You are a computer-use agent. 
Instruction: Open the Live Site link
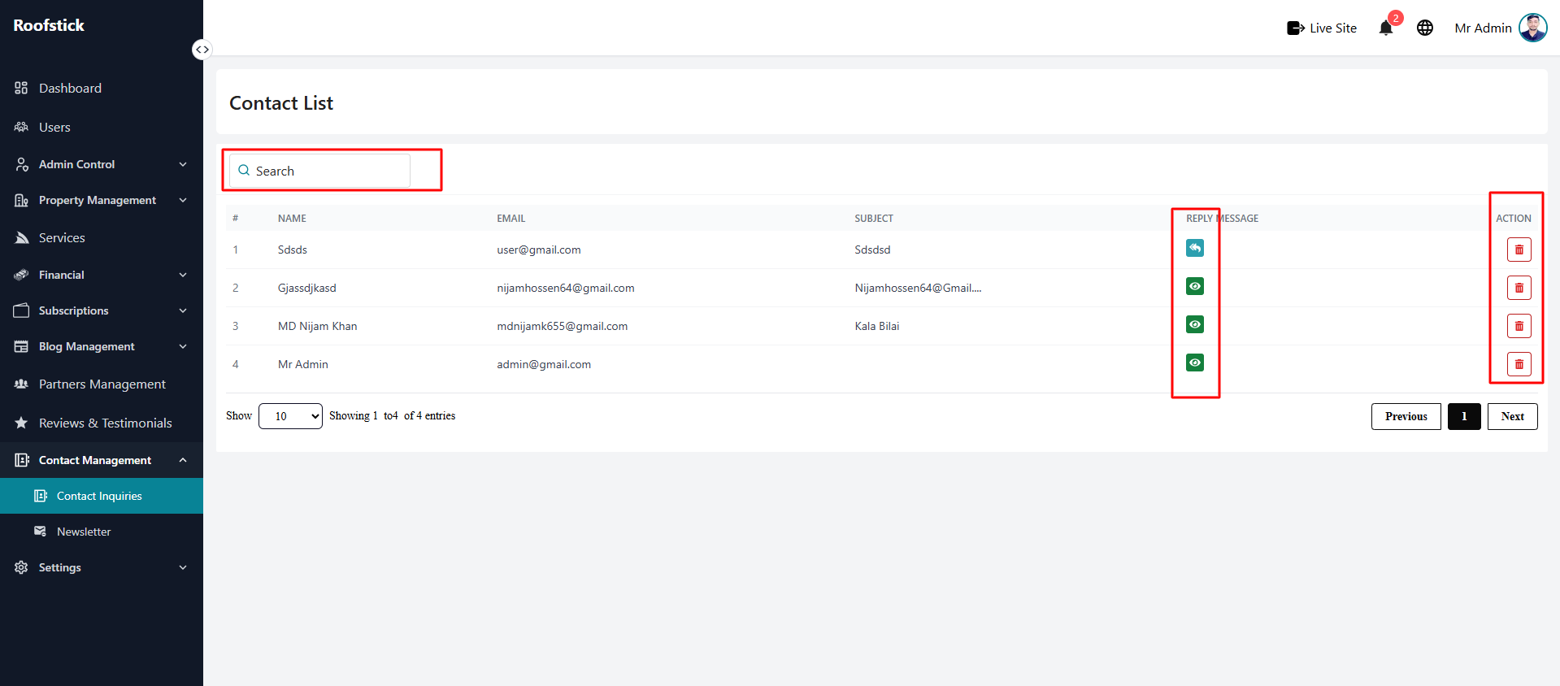(1322, 28)
